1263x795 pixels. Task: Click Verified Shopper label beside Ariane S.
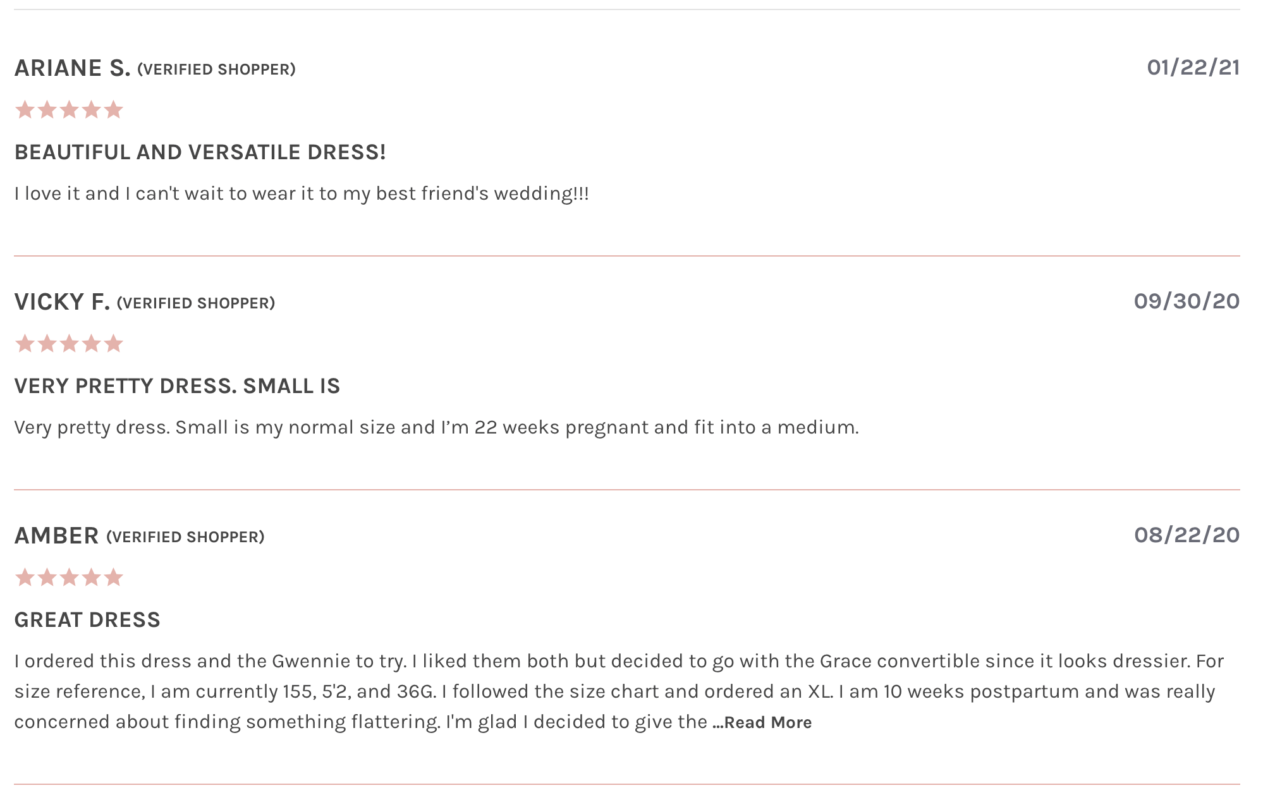pyautogui.click(x=216, y=70)
